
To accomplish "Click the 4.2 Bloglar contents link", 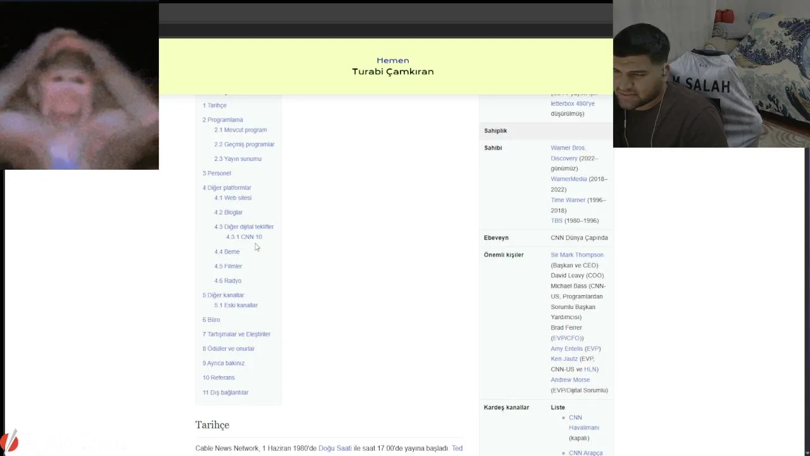I will point(228,212).
